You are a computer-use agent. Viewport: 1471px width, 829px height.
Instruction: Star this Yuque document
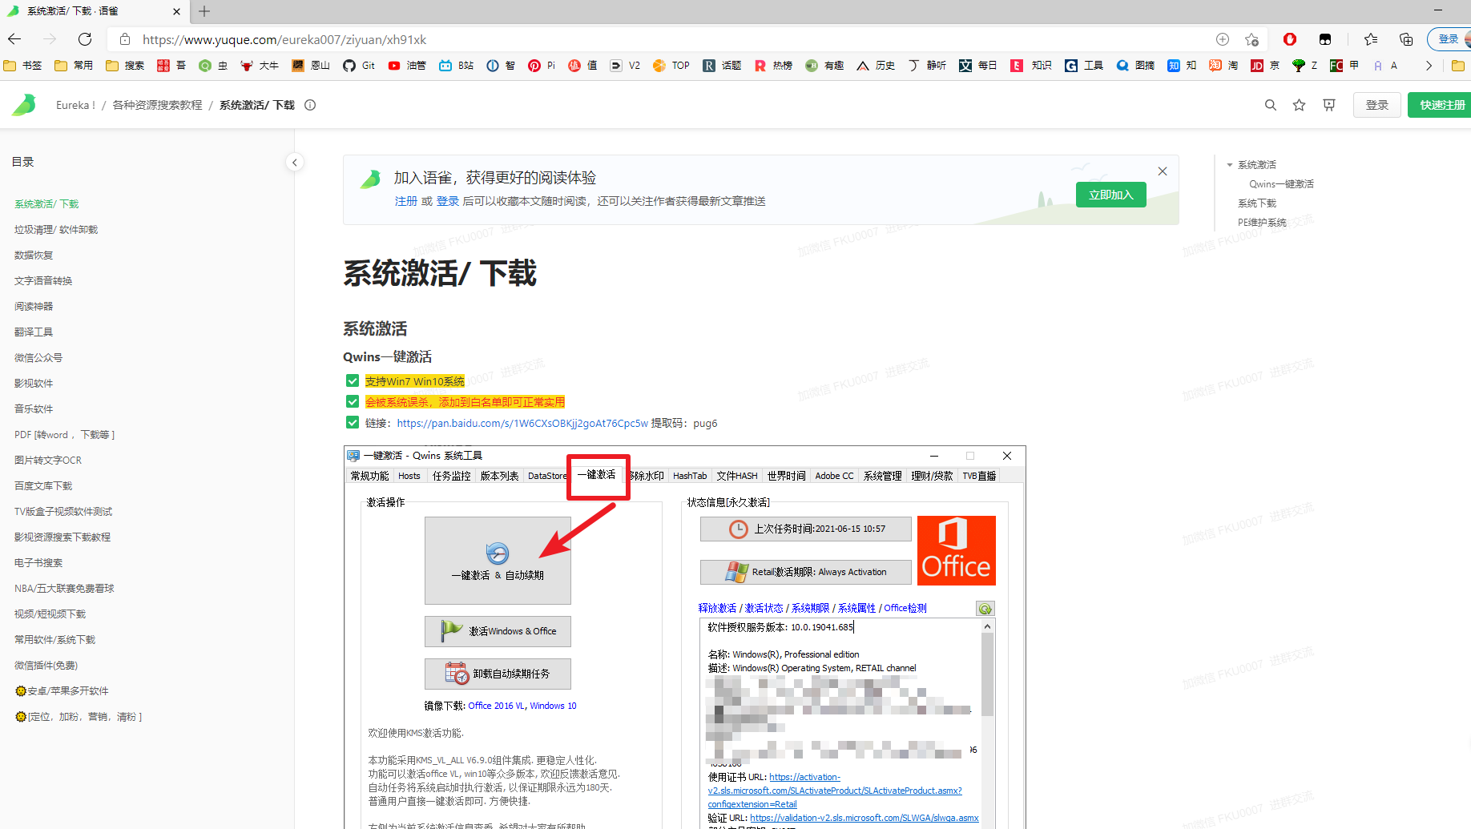point(1300,105)
